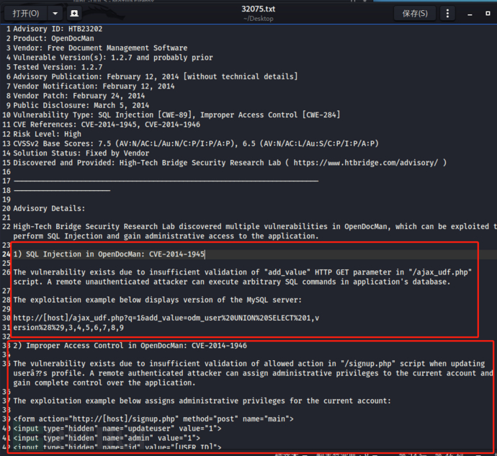
Task: Open the three-dot application menu
Action: (449, 13)
